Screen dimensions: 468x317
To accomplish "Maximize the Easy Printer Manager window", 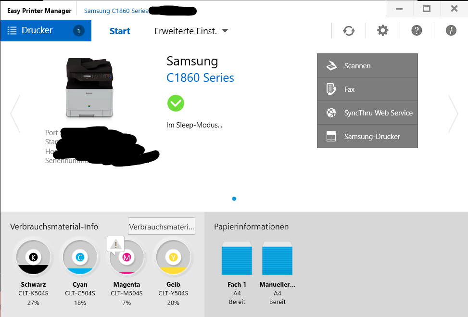I will click(427, 9).
